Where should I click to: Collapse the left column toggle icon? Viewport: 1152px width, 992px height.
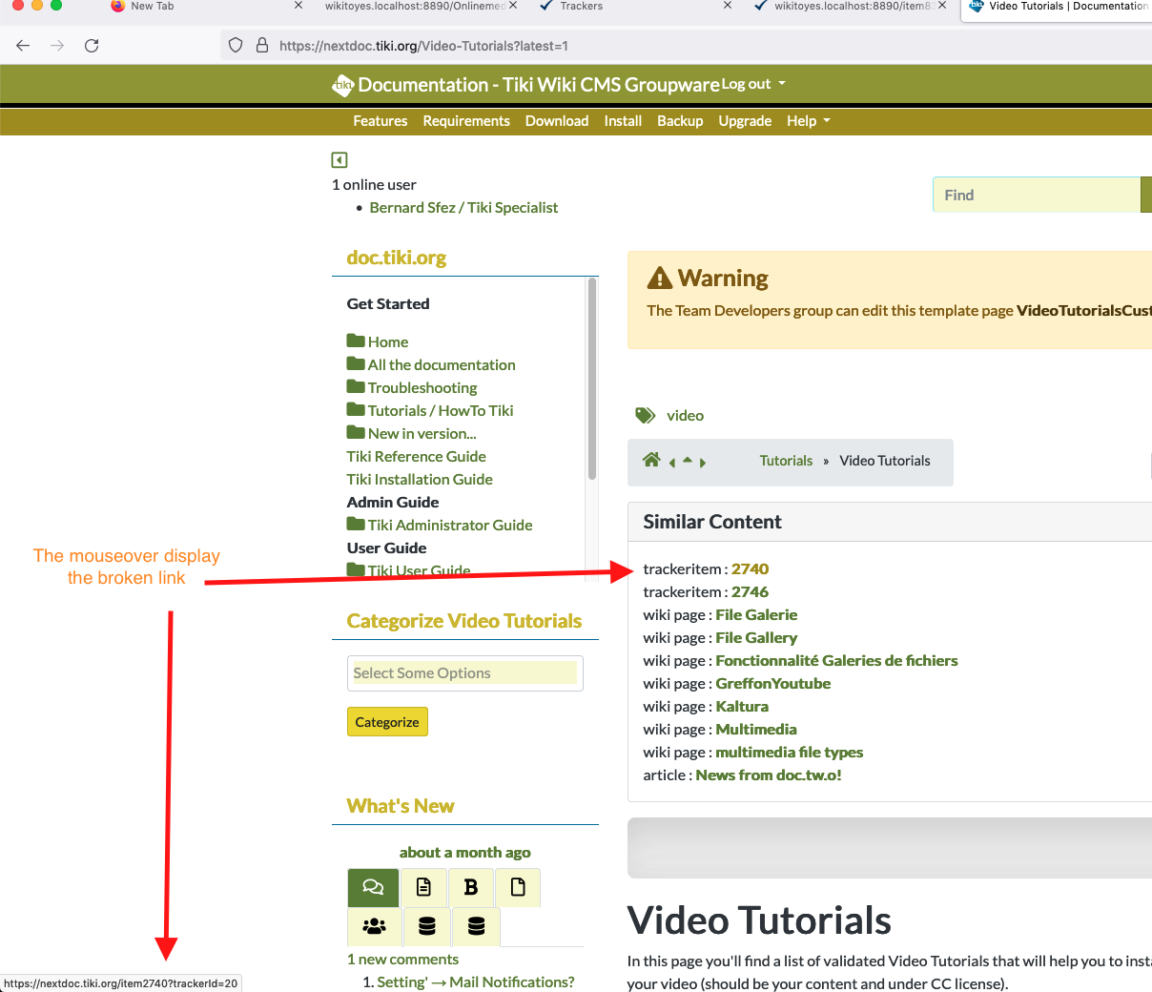(339, 159)
